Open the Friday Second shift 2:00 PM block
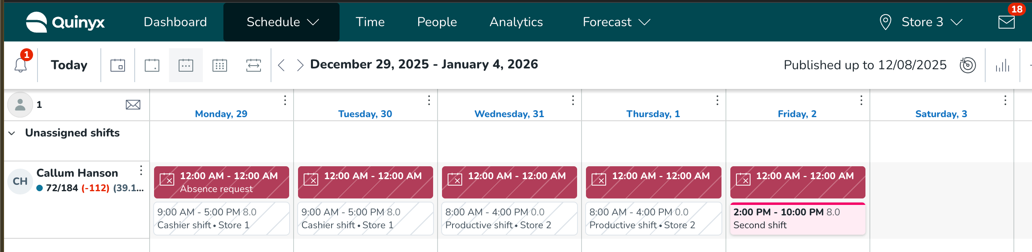1032x252 pixels. pyautogui.click(x=797, y=219)
